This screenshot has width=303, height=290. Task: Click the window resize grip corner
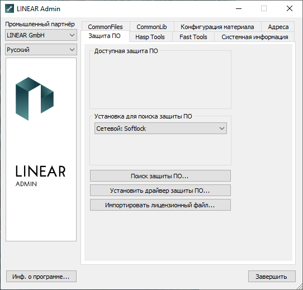coord(300,287)
